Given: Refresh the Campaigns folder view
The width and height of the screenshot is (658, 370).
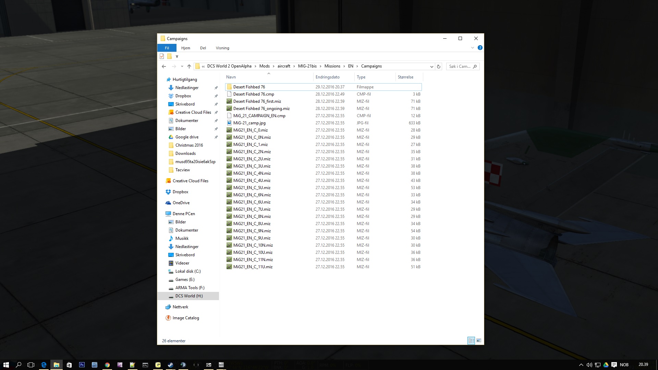Looking at the screenshot, I should [439, 66].
